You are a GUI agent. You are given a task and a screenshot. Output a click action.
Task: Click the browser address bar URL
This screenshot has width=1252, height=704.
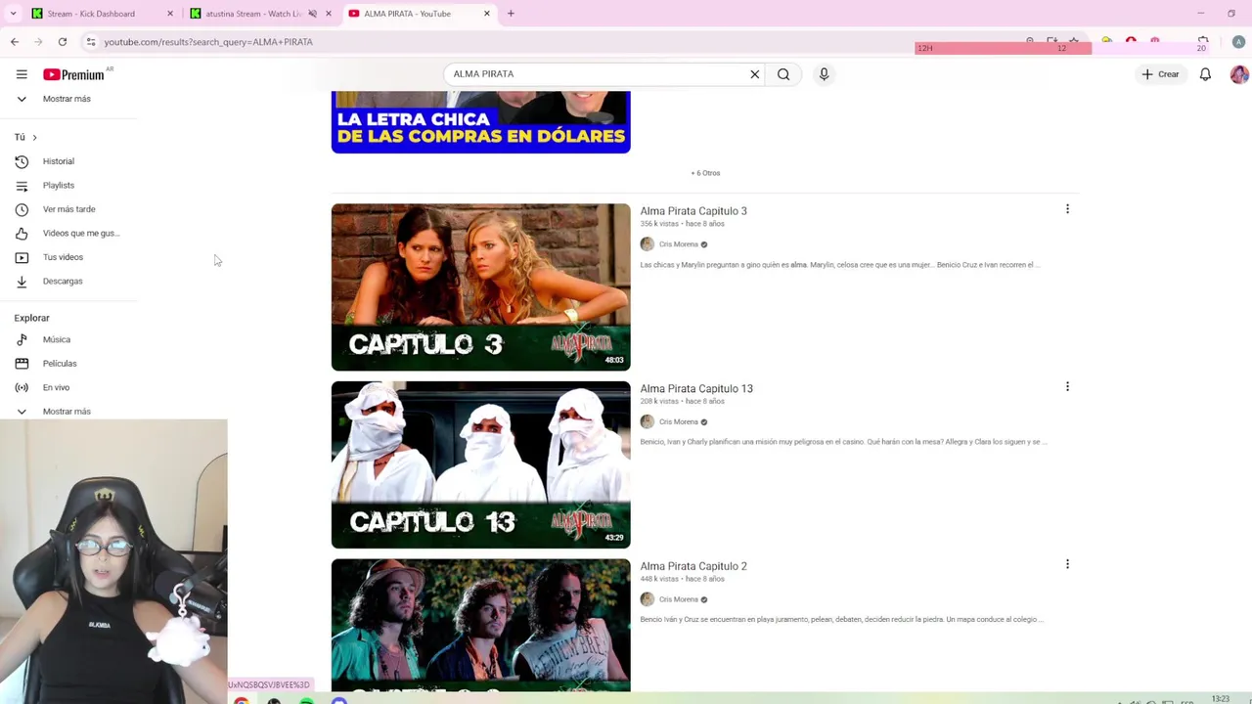pos(208,42)
